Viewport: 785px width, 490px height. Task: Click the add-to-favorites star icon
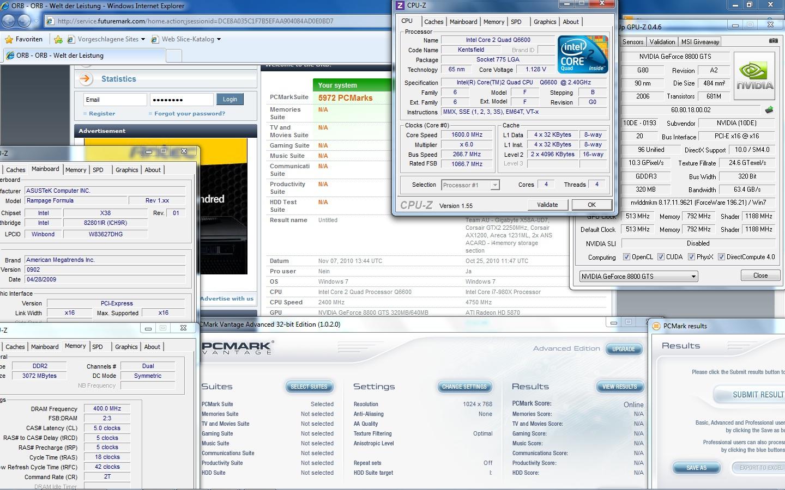point(58,39)
